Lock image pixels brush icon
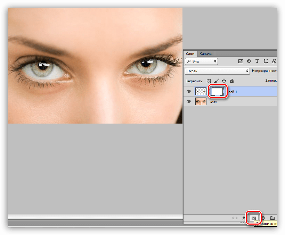 point(216,81)
